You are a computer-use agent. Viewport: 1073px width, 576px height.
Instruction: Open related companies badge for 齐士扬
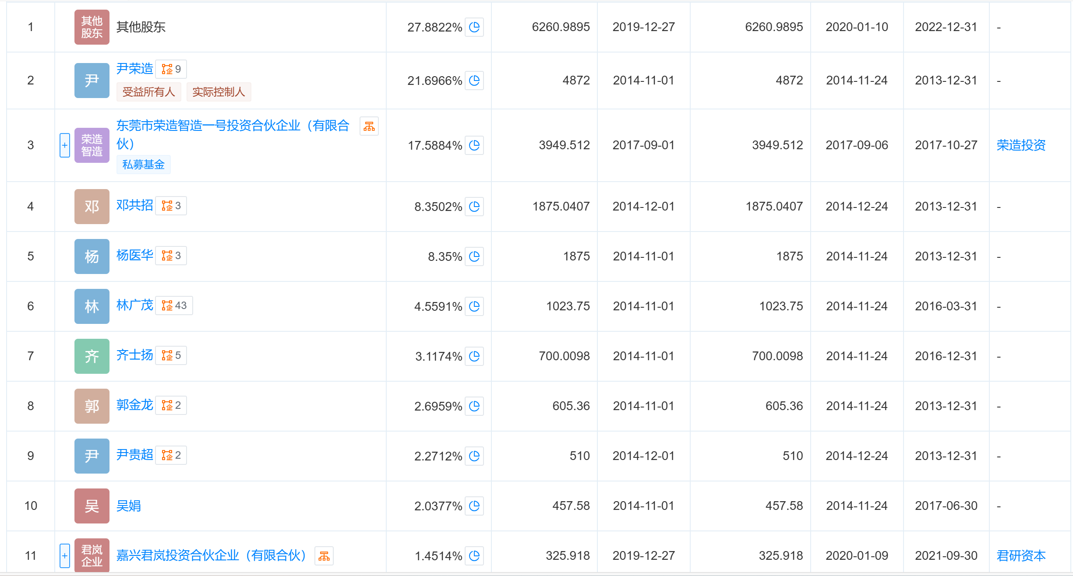click(x=171, y=355)
